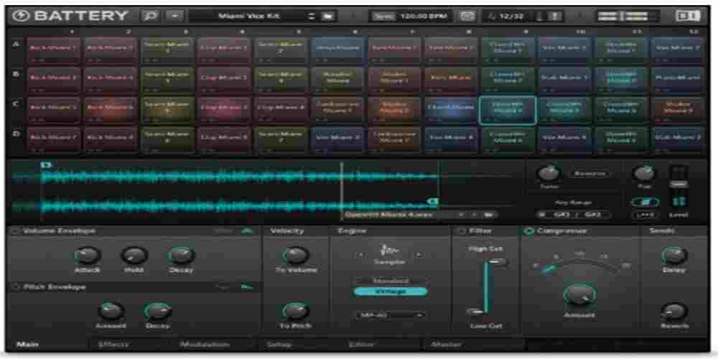Screen dimensions: 718x359
Task: Click the Volume Envelope Decay knob
Action: pyautogui.click(x=182, y=256)
